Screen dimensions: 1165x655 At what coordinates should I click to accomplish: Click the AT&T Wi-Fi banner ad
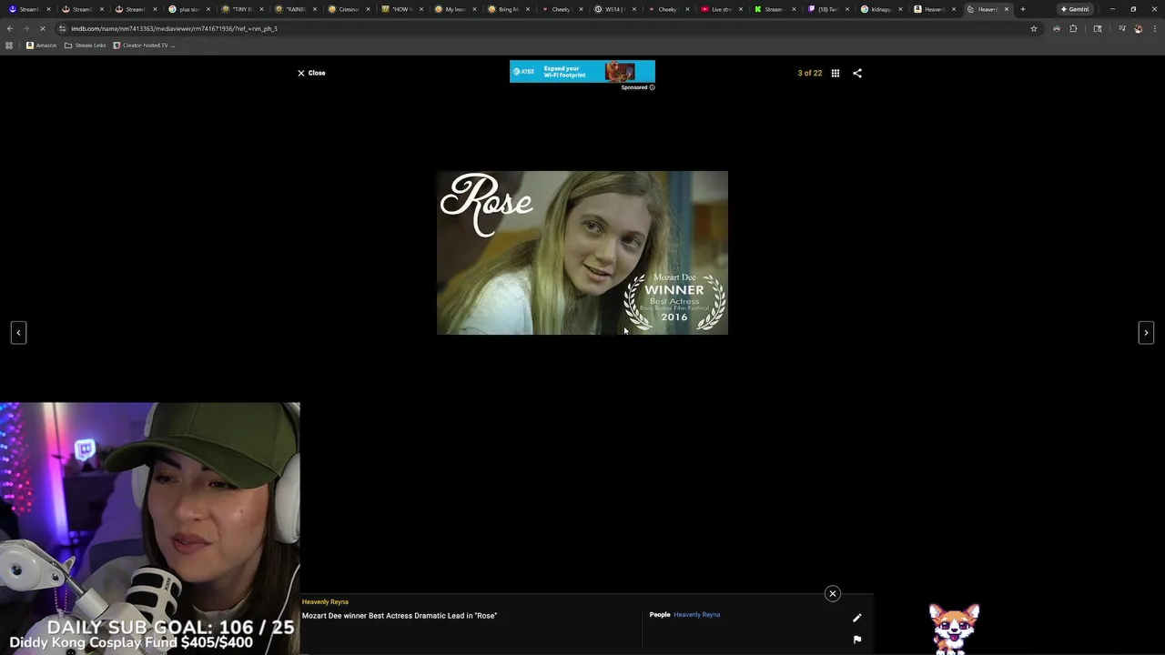(x=582, y=72)
